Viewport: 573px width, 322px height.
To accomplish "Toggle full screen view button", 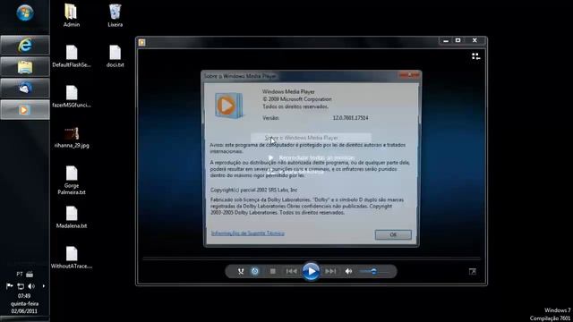I will [x=473, y=271].
